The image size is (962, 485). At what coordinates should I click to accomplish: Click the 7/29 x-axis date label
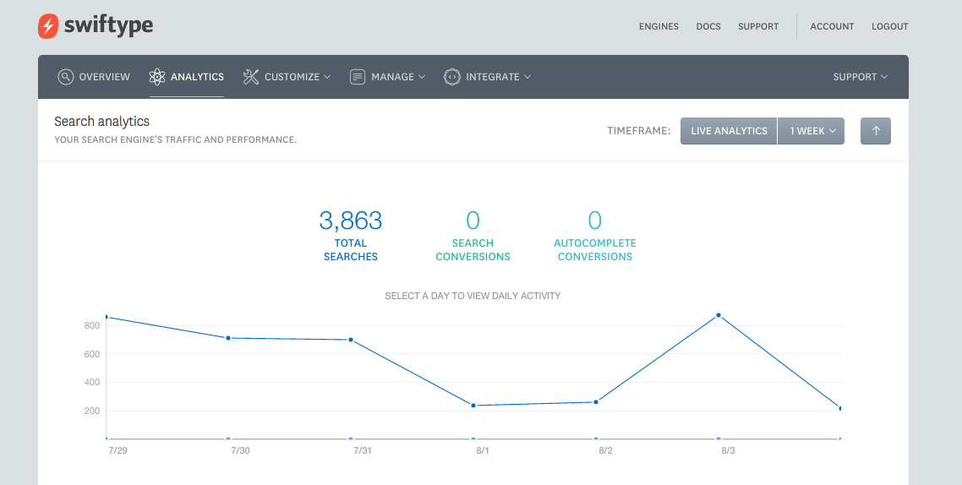(118, 450)
